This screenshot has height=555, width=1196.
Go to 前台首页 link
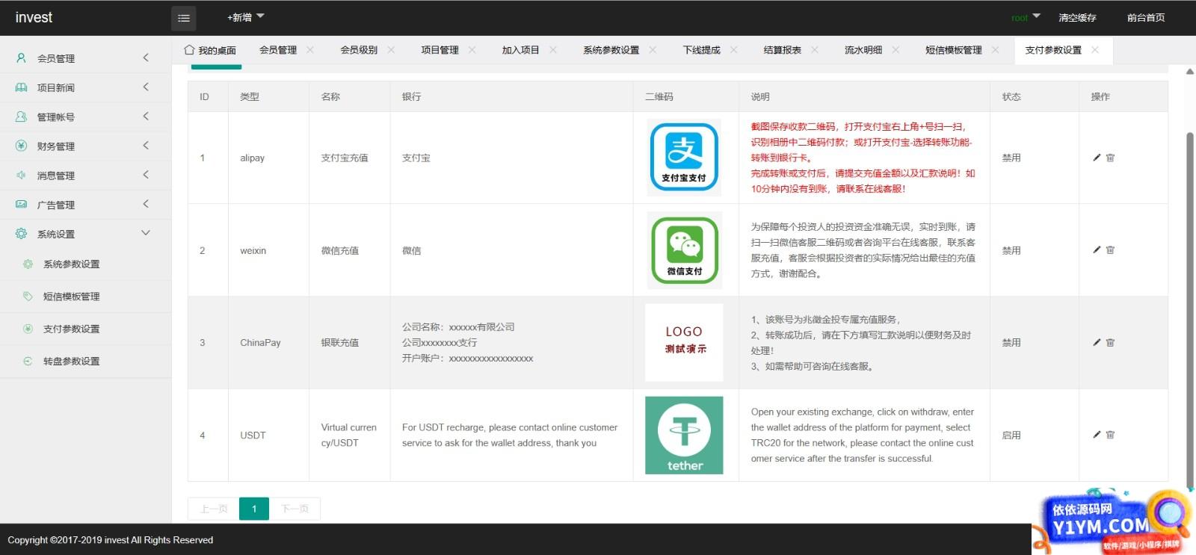[x=1146, y=18]
